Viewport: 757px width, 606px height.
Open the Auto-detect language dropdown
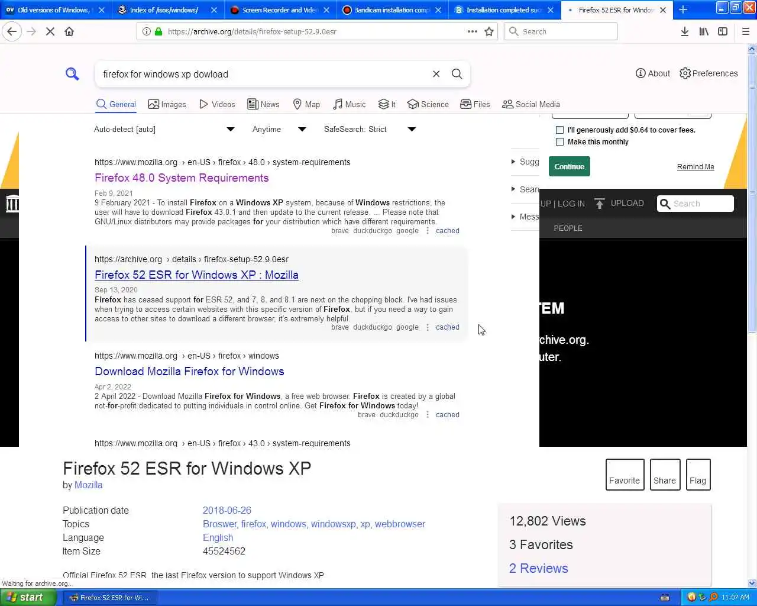[164, 129]
